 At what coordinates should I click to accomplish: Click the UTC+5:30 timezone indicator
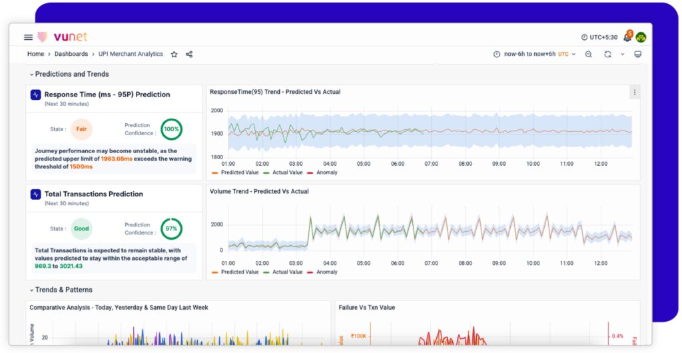click(599, 37)
